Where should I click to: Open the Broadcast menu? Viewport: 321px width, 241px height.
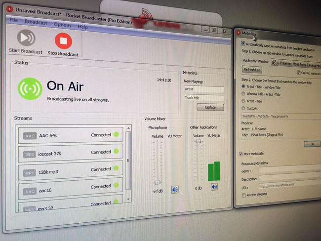[x=36, y=22]
